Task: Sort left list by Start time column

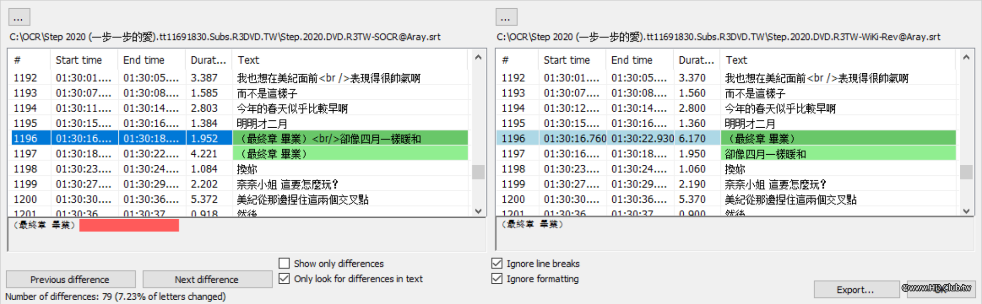Action: coord(79,60)
